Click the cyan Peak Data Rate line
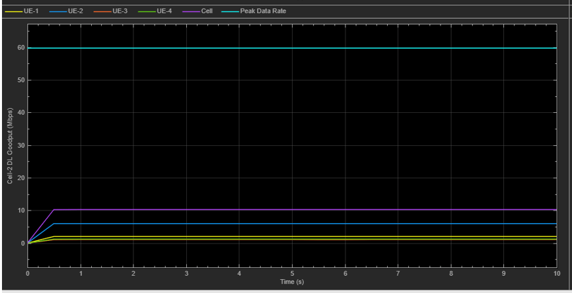Image resolution: width=572 pixels, height=293 pixels. click(x=292, y=48)
